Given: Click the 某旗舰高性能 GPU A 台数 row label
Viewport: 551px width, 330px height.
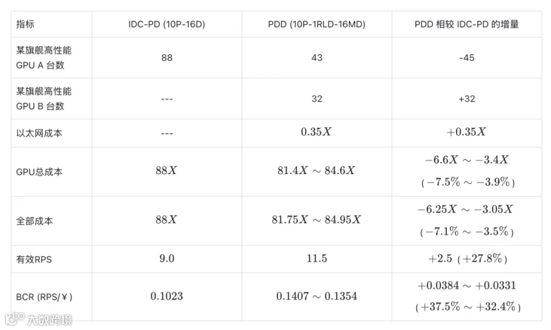Looking at the screenshot, I should (x=44, y=57).
